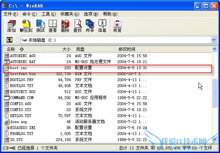Maximize the WinRAR window

point(206,6)
